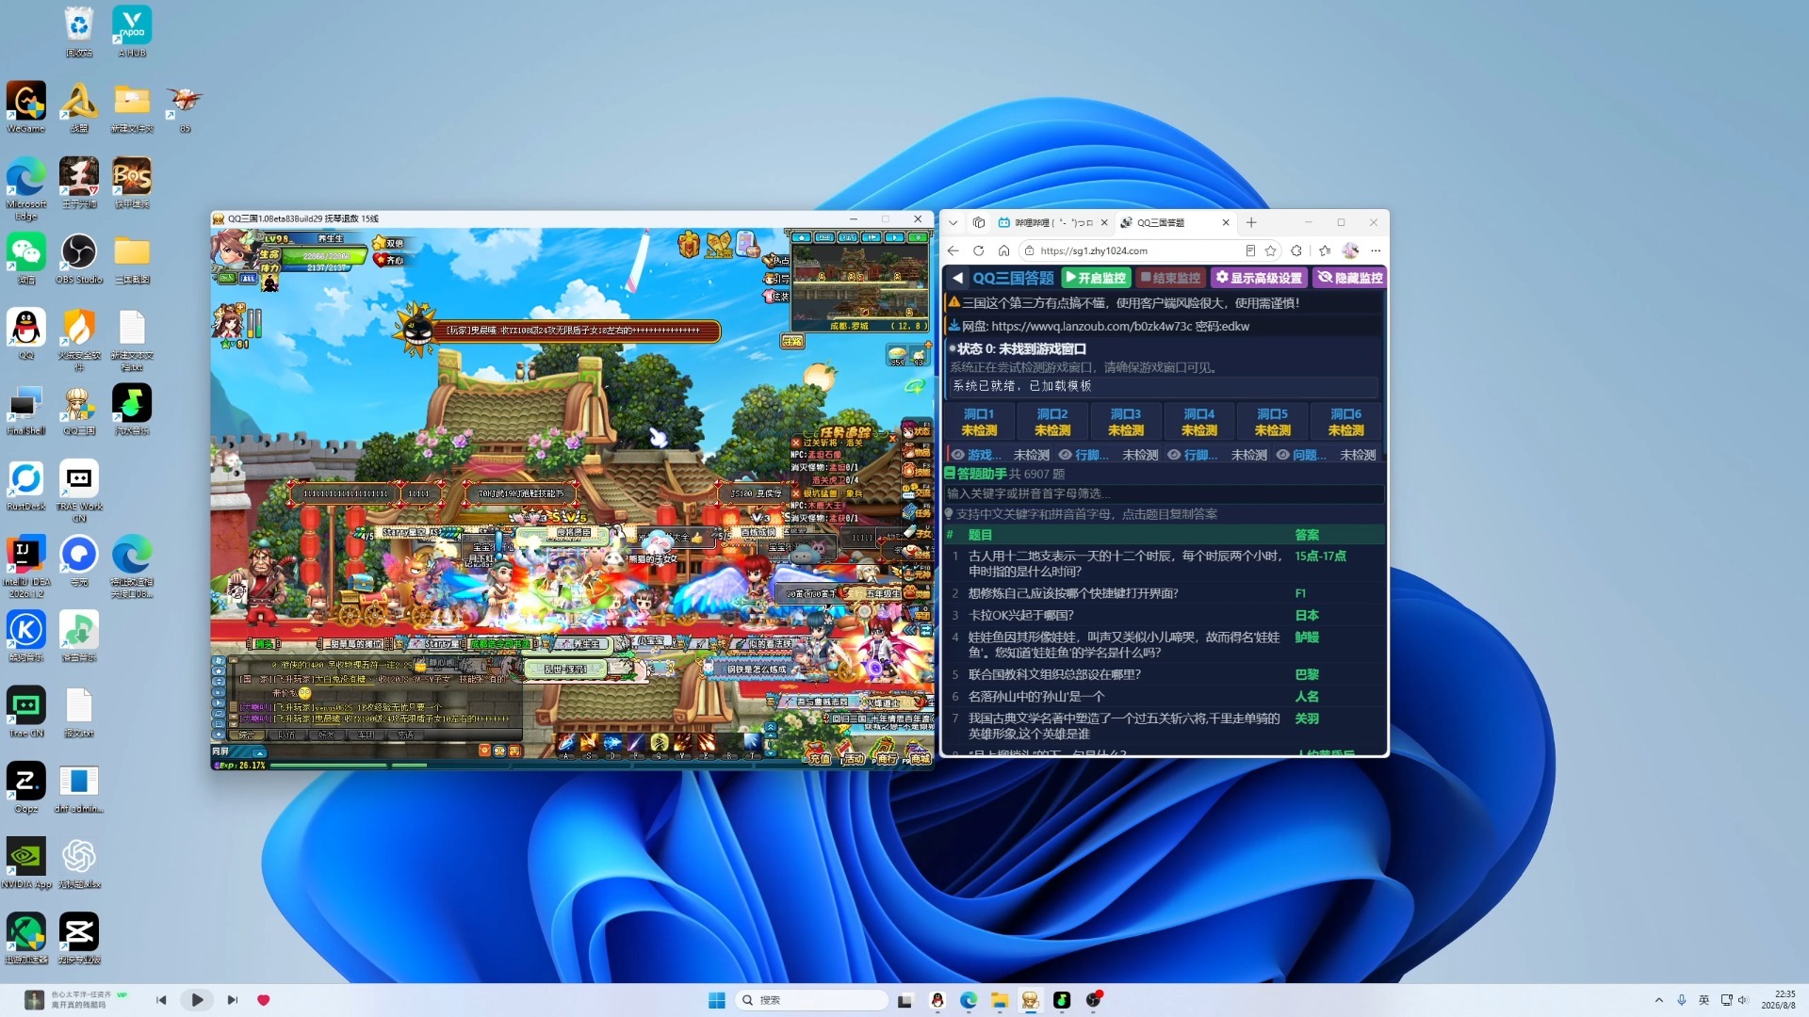Viewport: 1809px width, 1017px height.
Task: Launch the QQ penguin desktop shortcut
Action: point(26,334)
